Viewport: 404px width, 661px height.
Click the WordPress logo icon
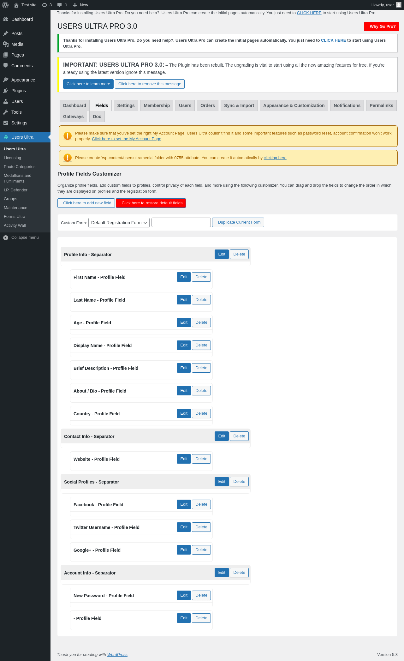click(x=5, y=5)
